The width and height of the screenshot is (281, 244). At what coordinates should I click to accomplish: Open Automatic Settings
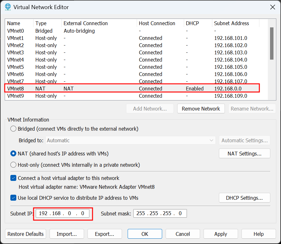coord(244,140)
